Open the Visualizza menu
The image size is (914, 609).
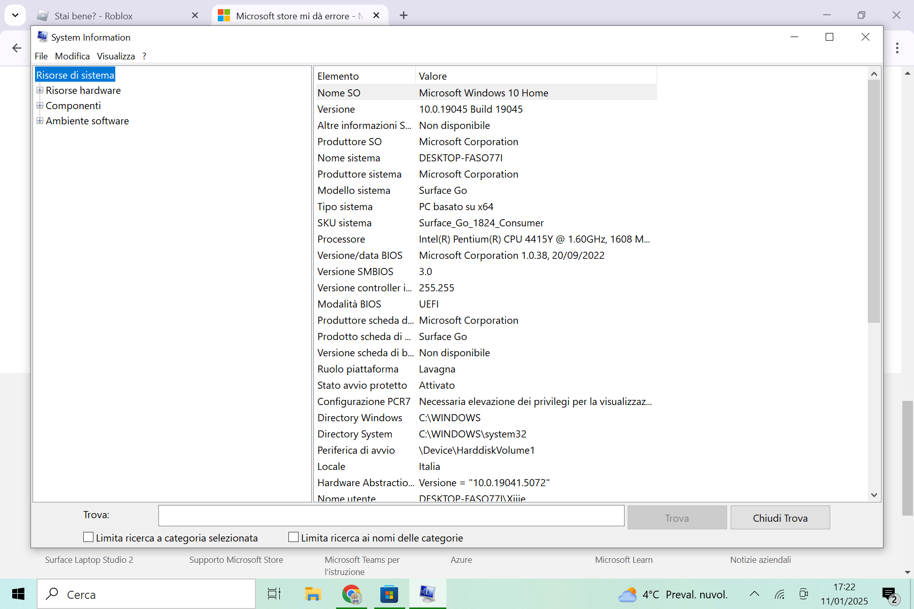pos(116,56)
